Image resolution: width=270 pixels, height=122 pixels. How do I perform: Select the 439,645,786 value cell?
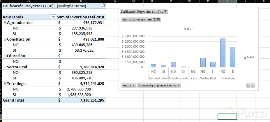coord(81,45)
